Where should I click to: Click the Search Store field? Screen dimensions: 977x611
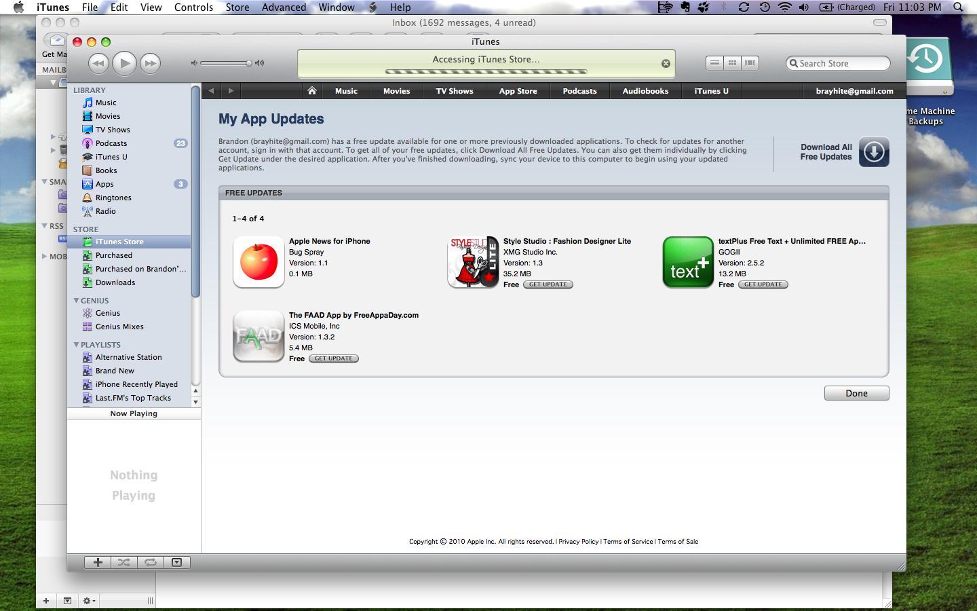tap(838, 63)
